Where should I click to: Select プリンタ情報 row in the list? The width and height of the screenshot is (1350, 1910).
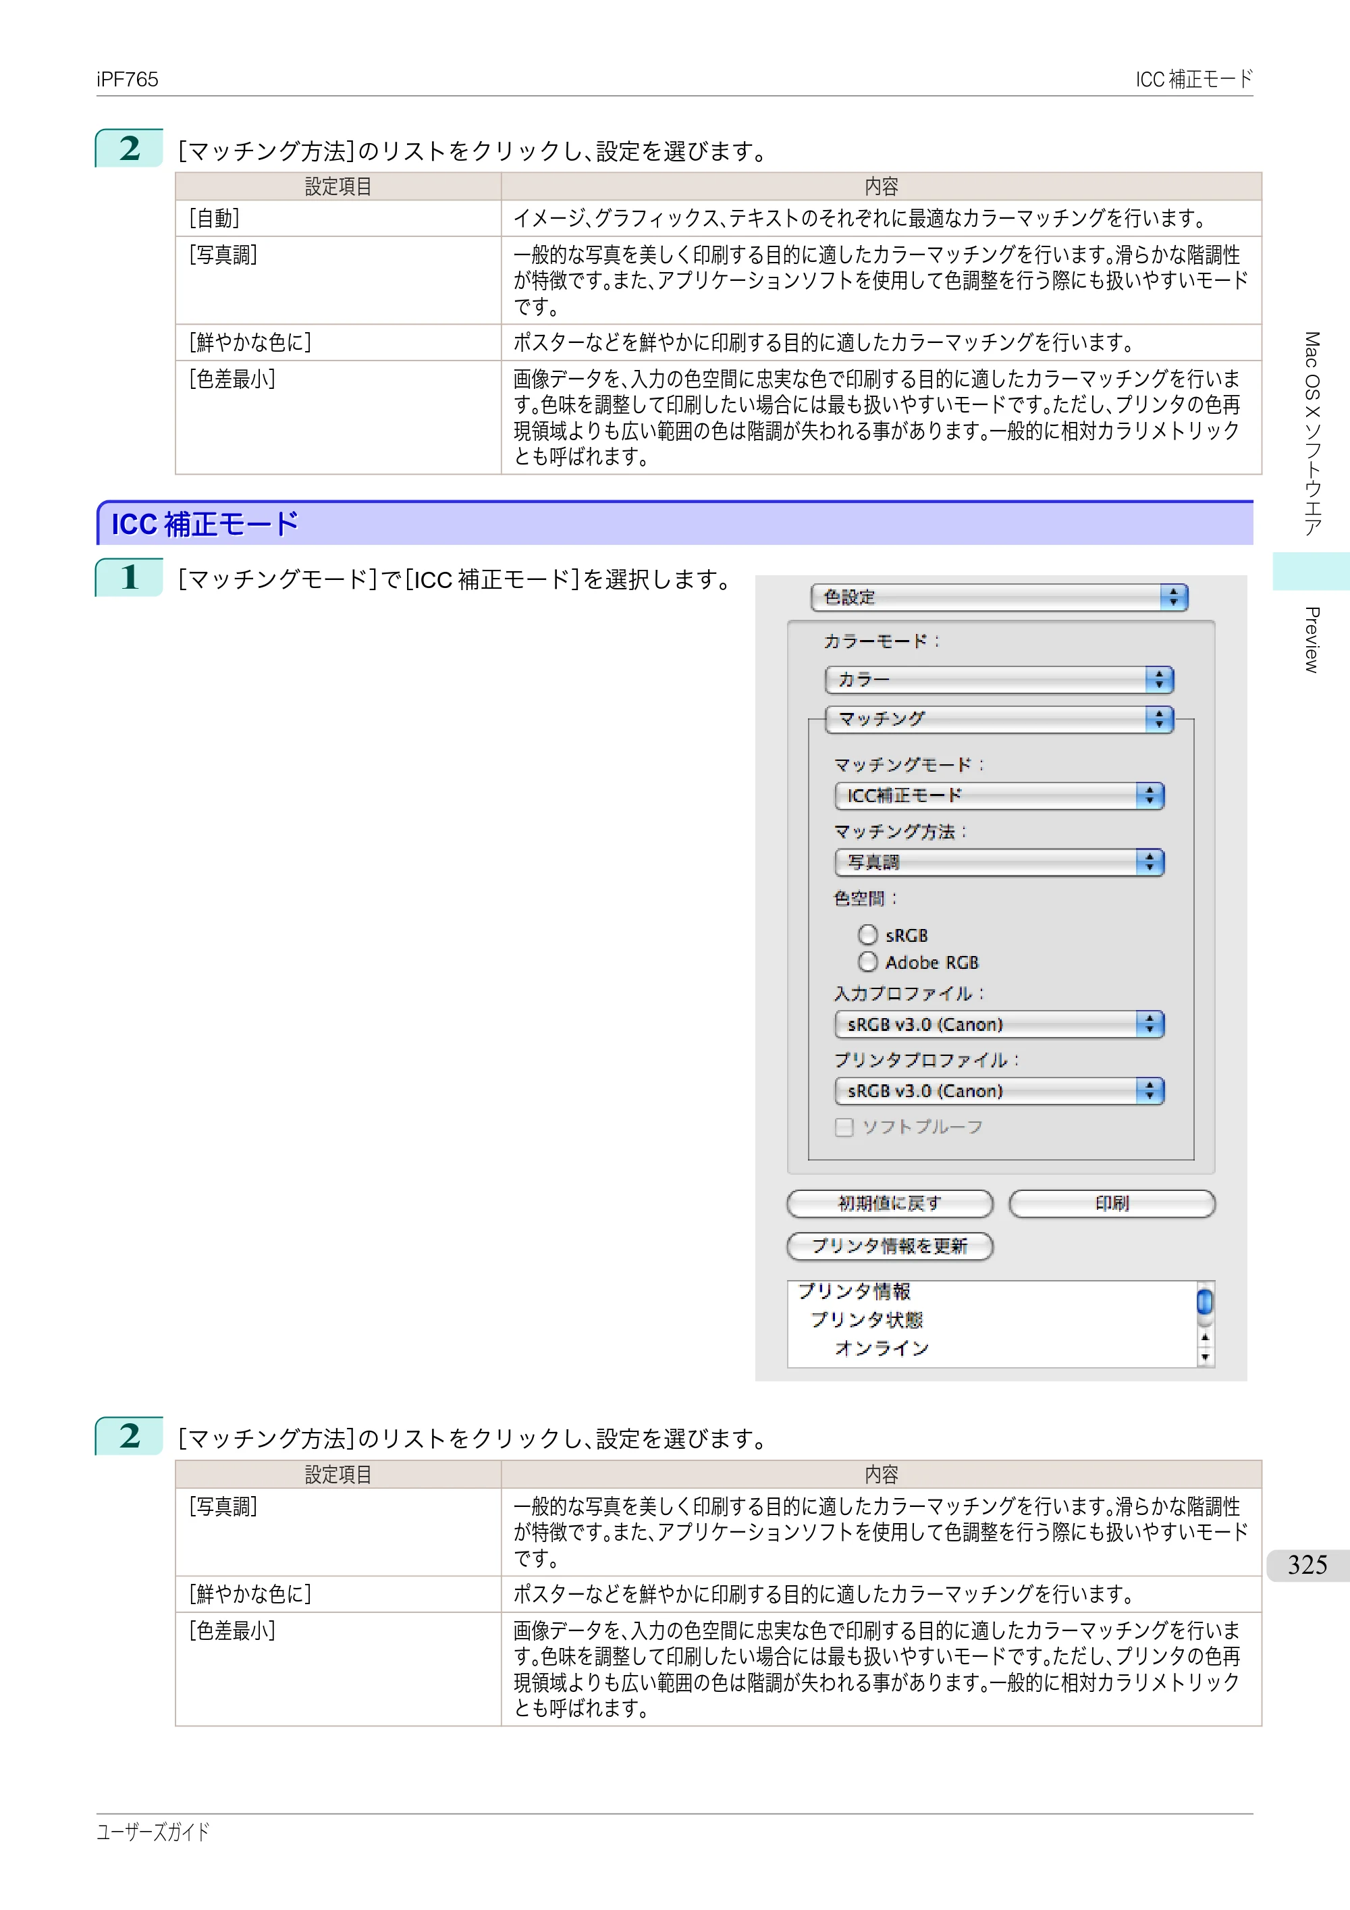[x=855, y=1292]
